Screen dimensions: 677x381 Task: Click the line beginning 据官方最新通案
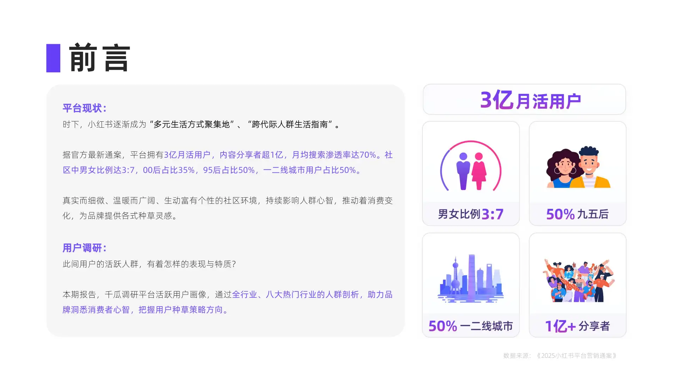point(227,155)
